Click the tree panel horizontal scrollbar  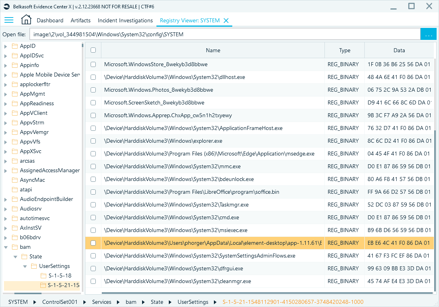pyautogui.click(x=28, y=293)
